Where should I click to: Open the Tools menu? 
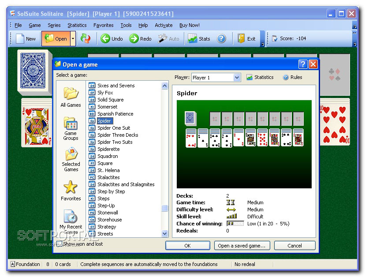point(126,25)
